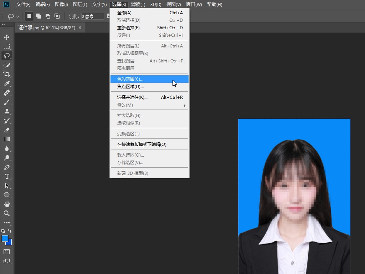Viewport: 365px width, 274px height.
Task: Select the Eraser tool
Action: [6, 130]
